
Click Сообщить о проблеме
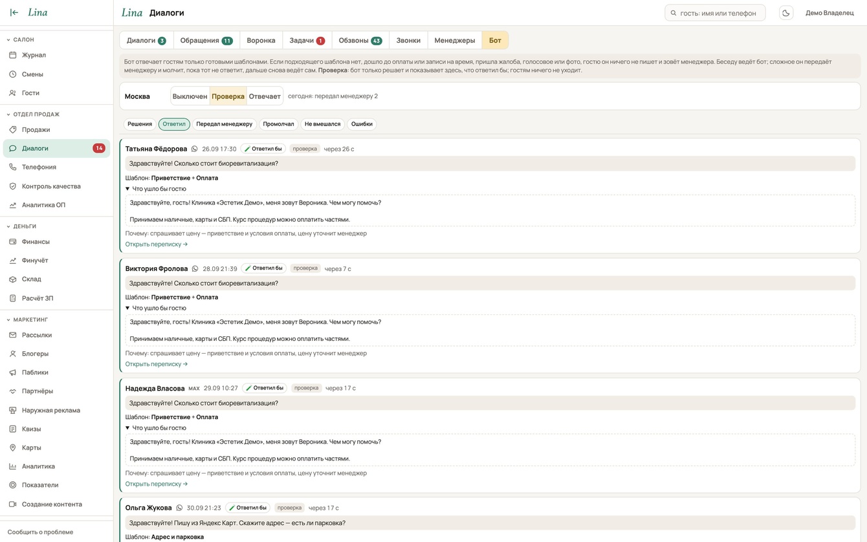coord(40,532)
